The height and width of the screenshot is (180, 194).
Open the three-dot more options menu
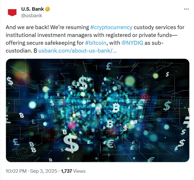coord(186,9)
